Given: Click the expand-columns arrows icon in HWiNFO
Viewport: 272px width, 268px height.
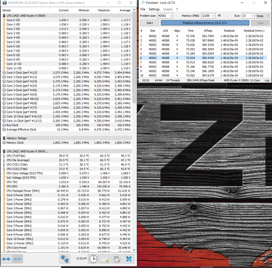Looking at the screenshot, I should click(x=6, y=259).
